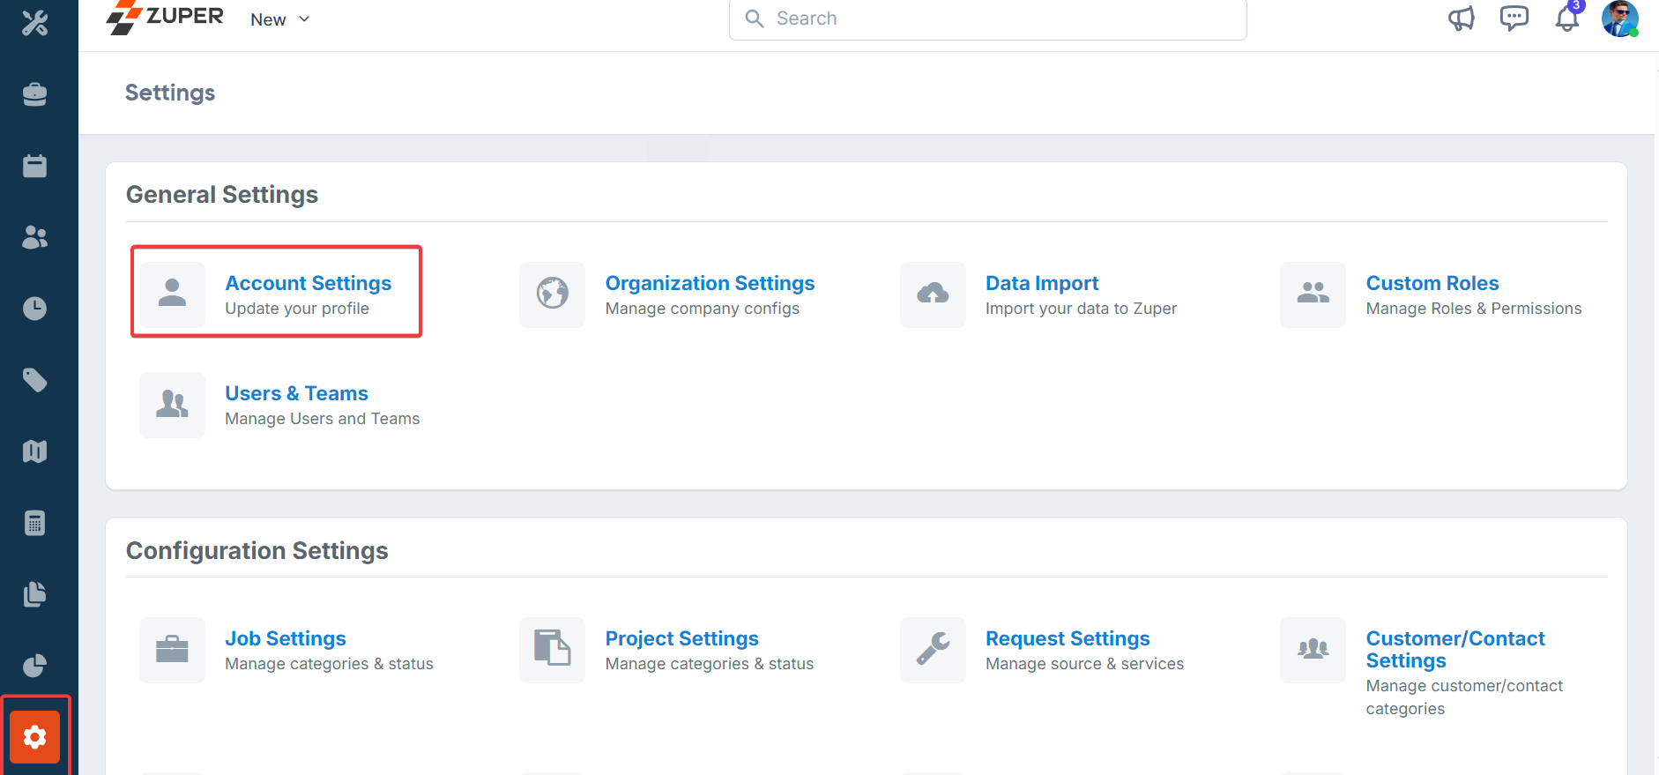Open the reports pie chart icon
This screenshot has width=1659, height=775.
coord(34,666)
